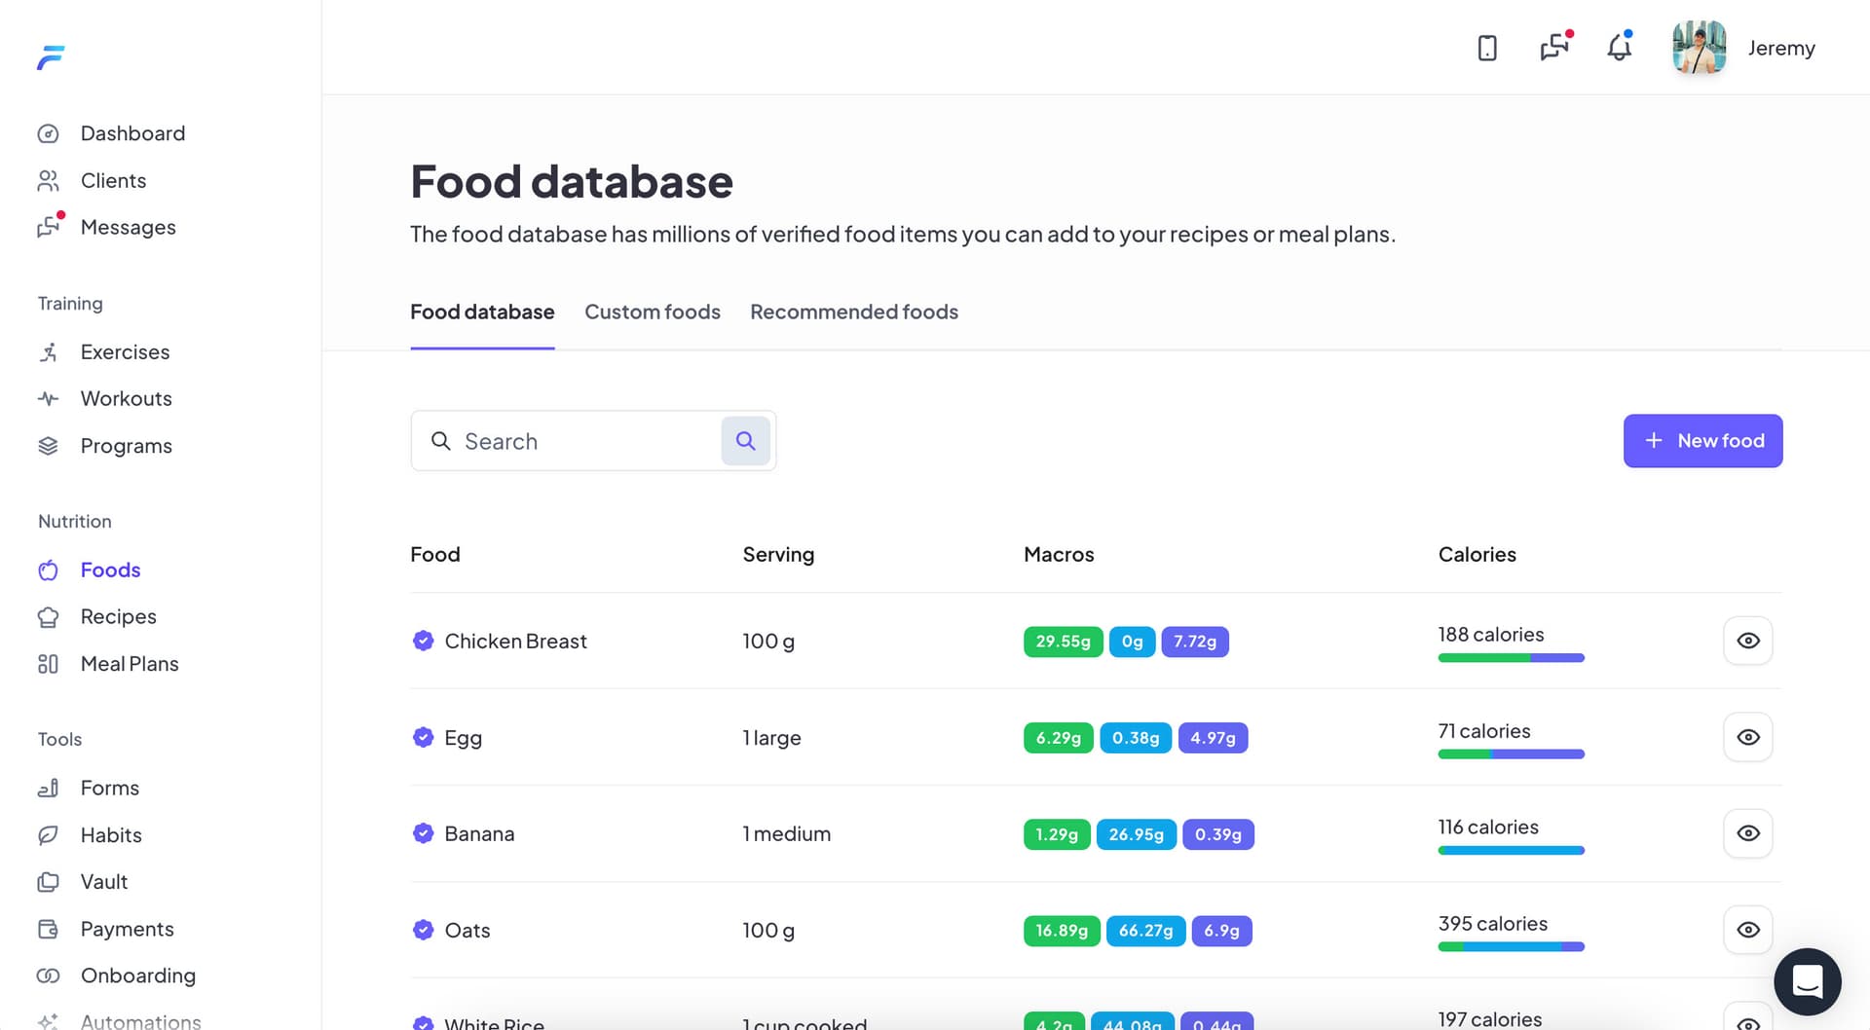Click the calorie progress bar for Egg
Screen dimensions: 1870x1030
1511,754
